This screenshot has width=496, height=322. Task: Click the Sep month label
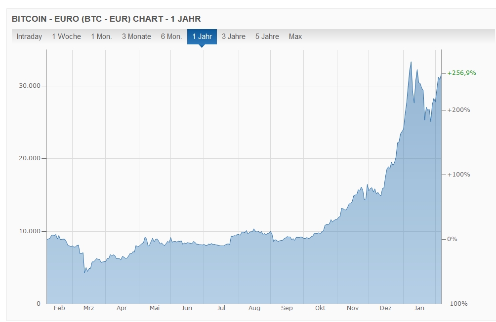(287, 308)
